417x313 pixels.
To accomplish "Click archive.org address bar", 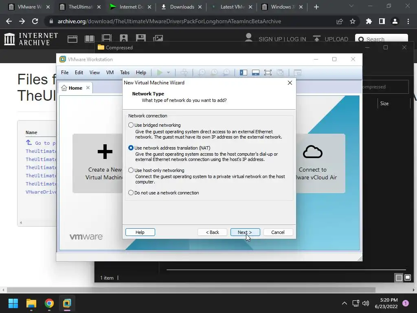I will (169, 21).
